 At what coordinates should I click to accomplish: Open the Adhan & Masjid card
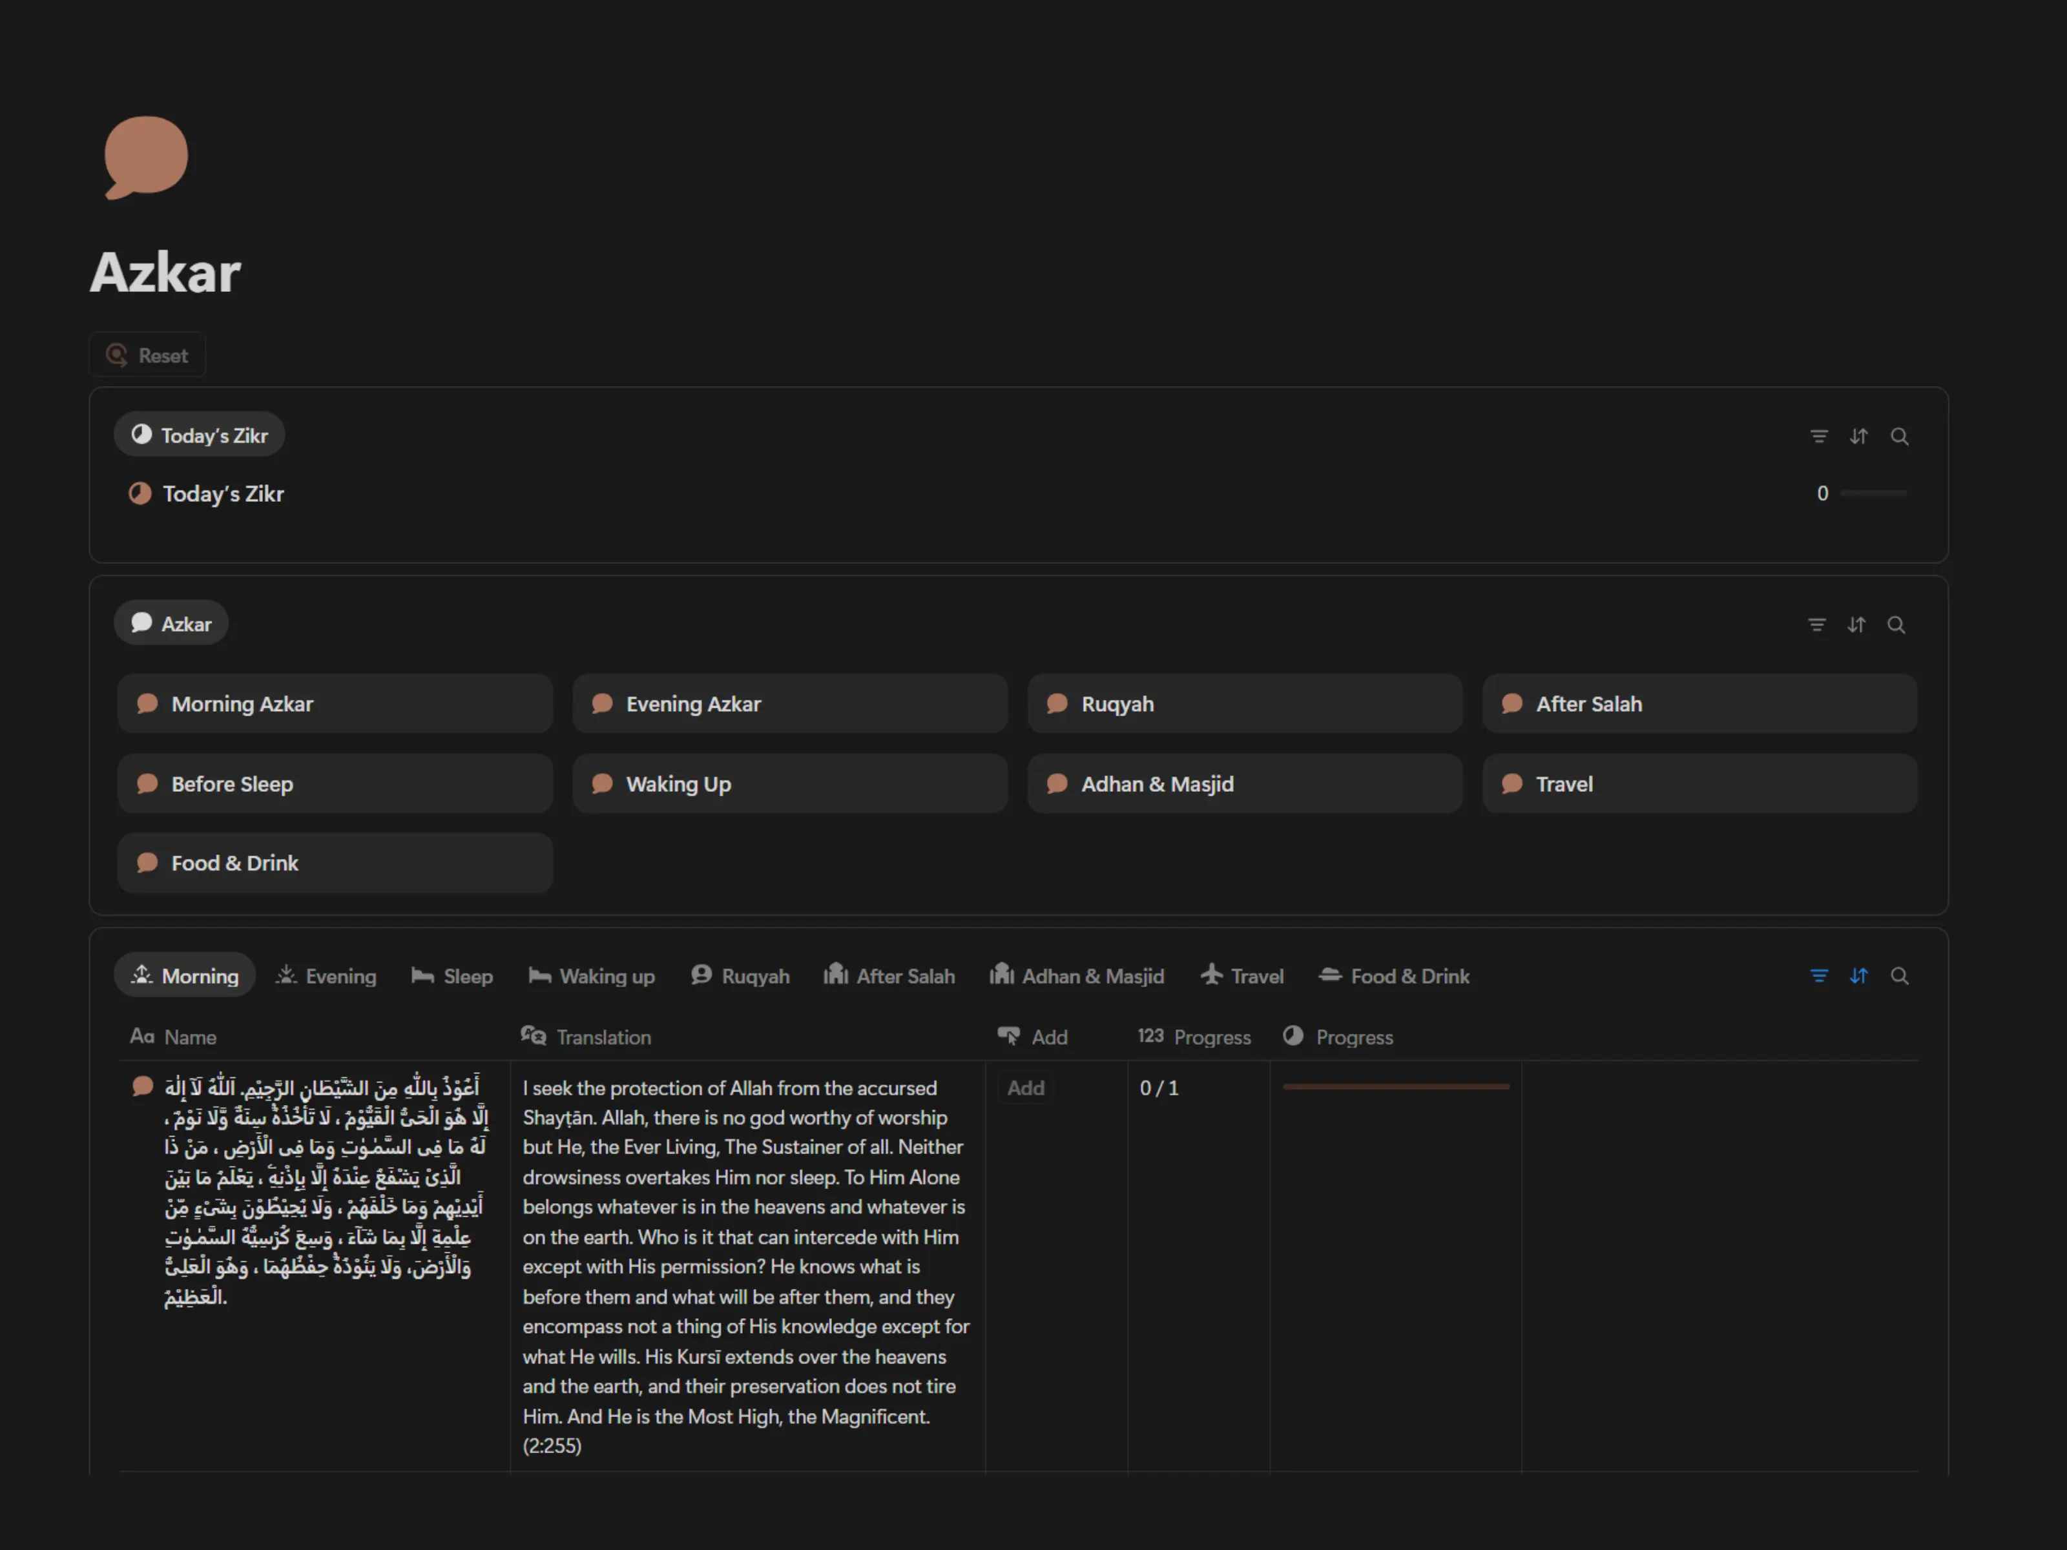(1243, 784)
